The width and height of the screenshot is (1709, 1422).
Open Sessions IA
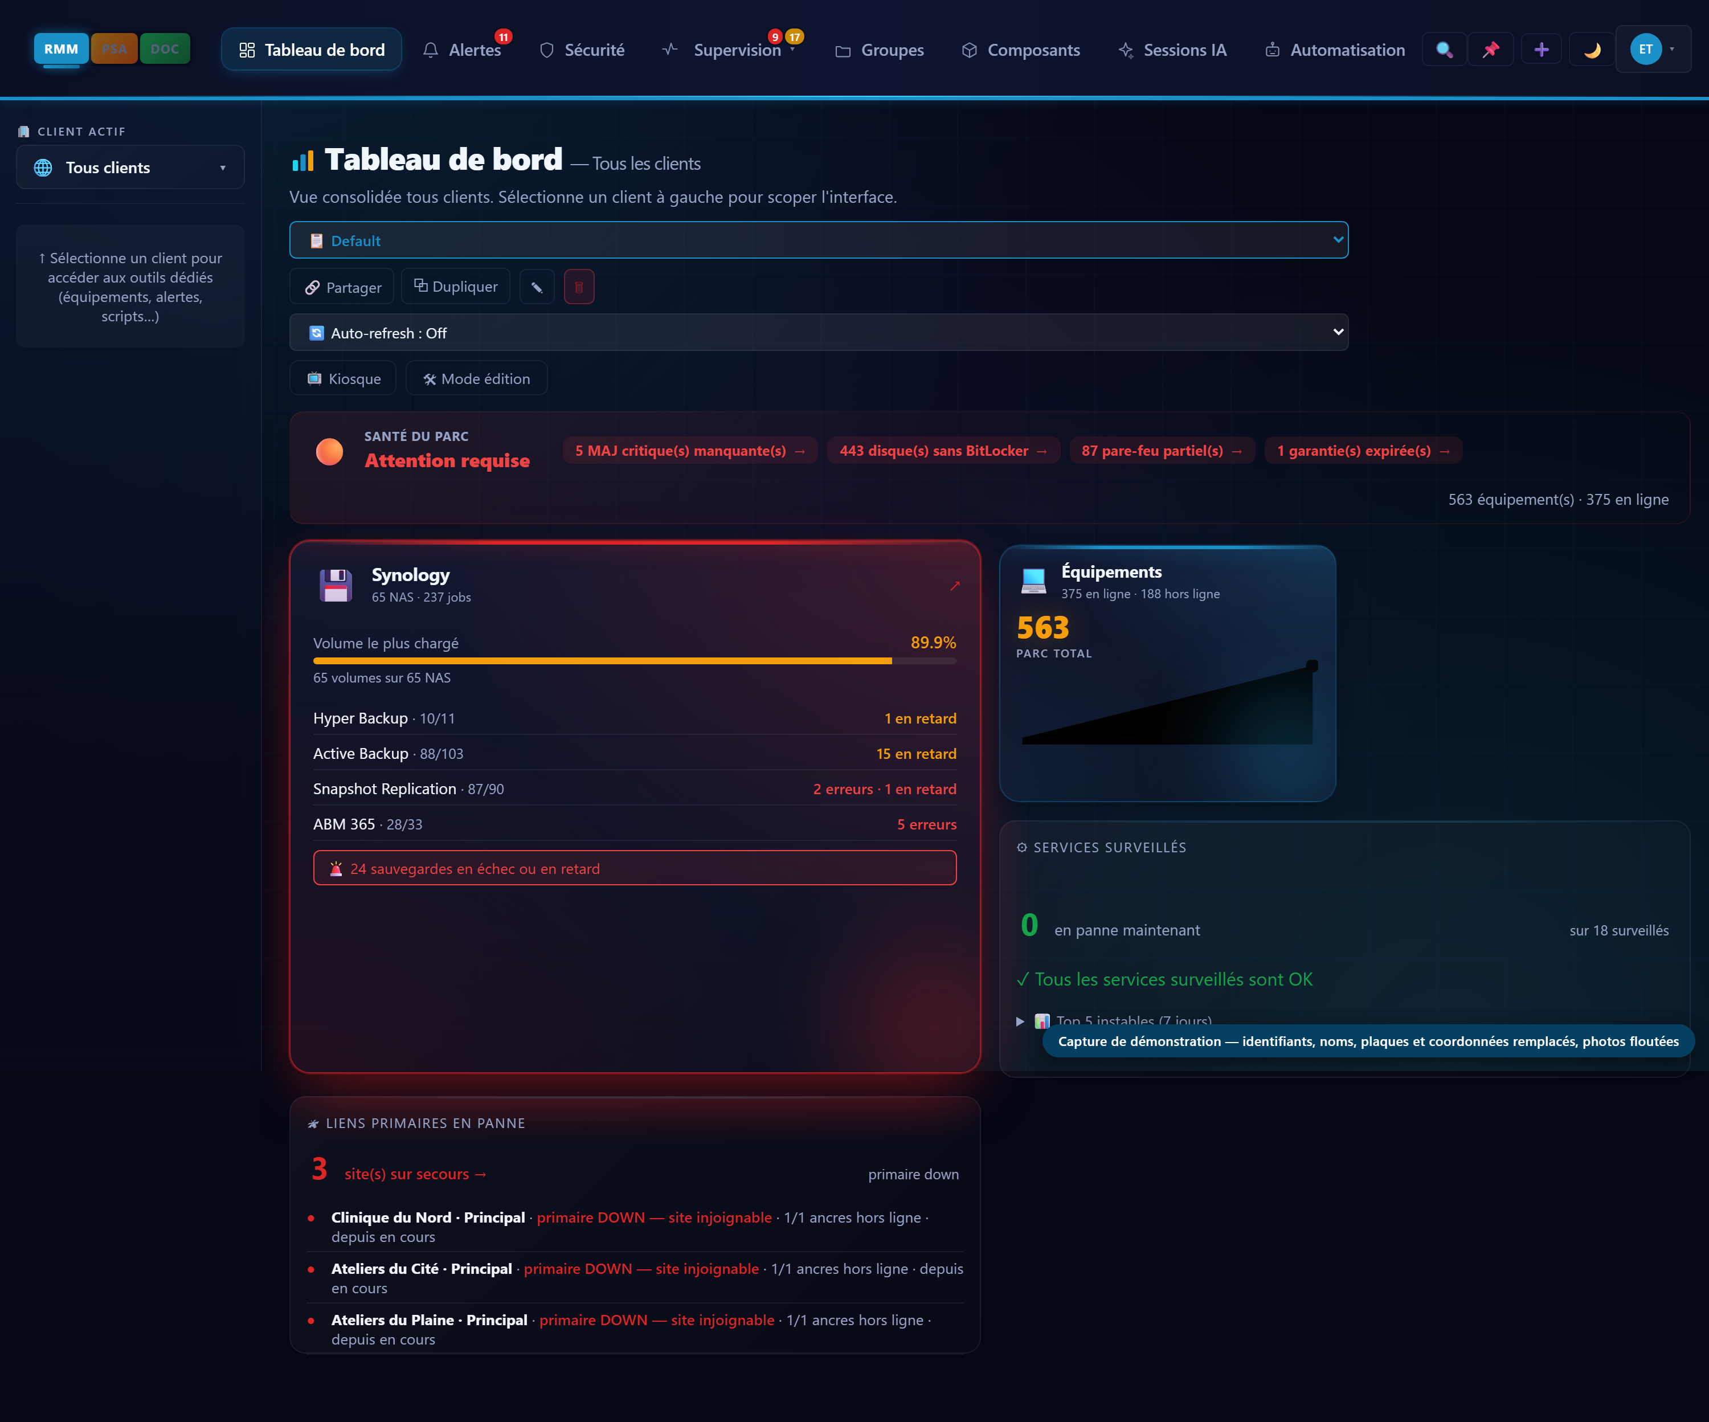coord(1172,50)
